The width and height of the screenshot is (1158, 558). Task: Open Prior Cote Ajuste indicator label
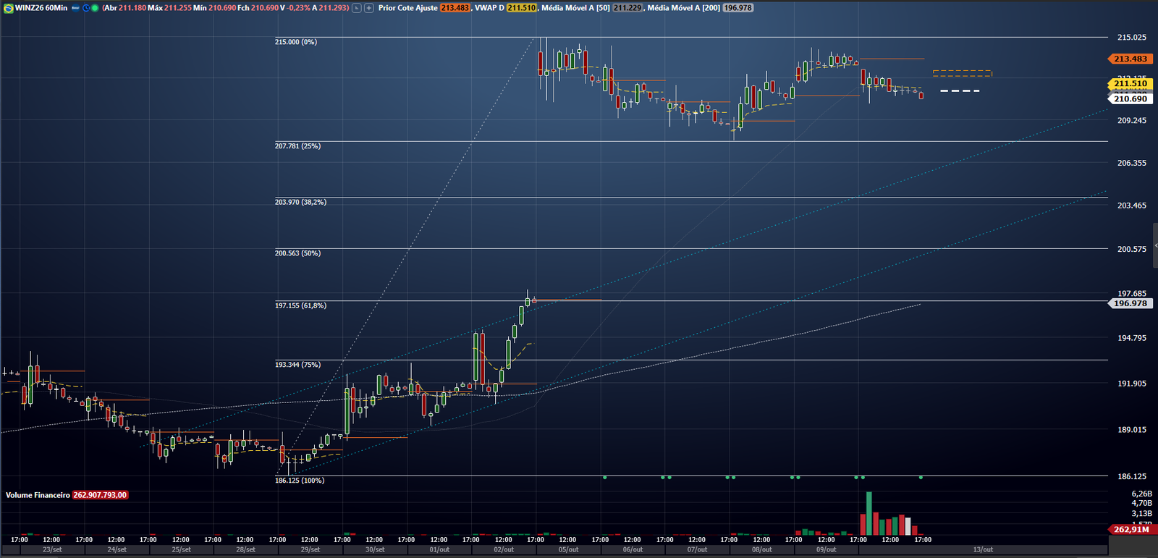[x=408, y=8]
